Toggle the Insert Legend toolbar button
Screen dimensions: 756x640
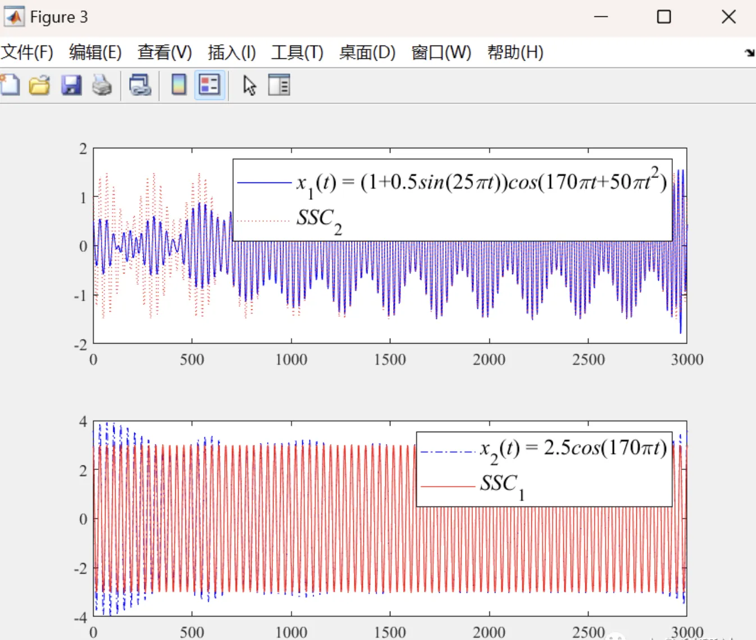tap(210, 85)
